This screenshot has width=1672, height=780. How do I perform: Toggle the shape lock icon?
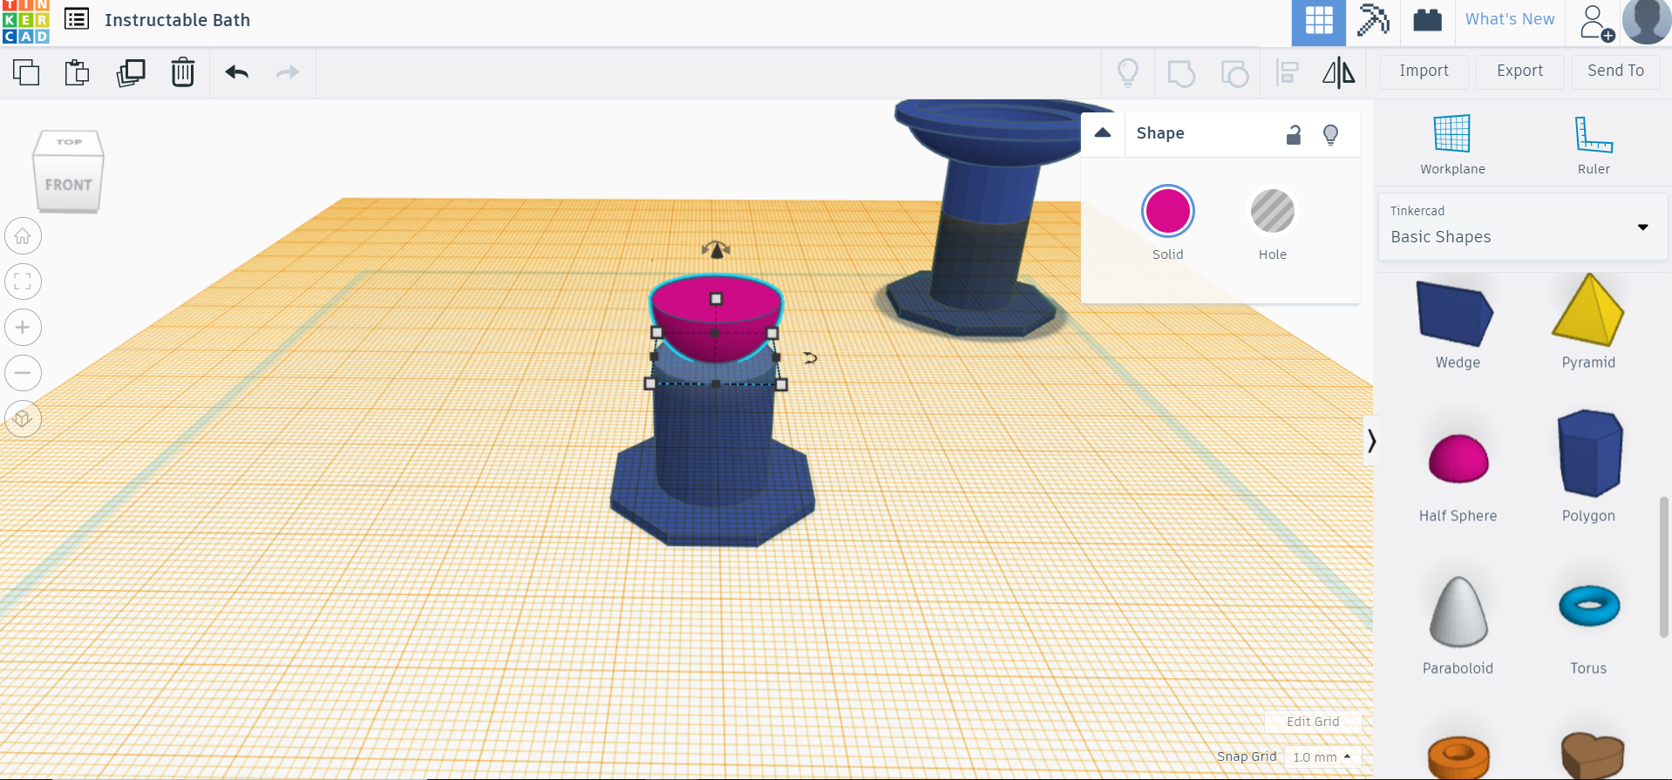point(1294,134)
